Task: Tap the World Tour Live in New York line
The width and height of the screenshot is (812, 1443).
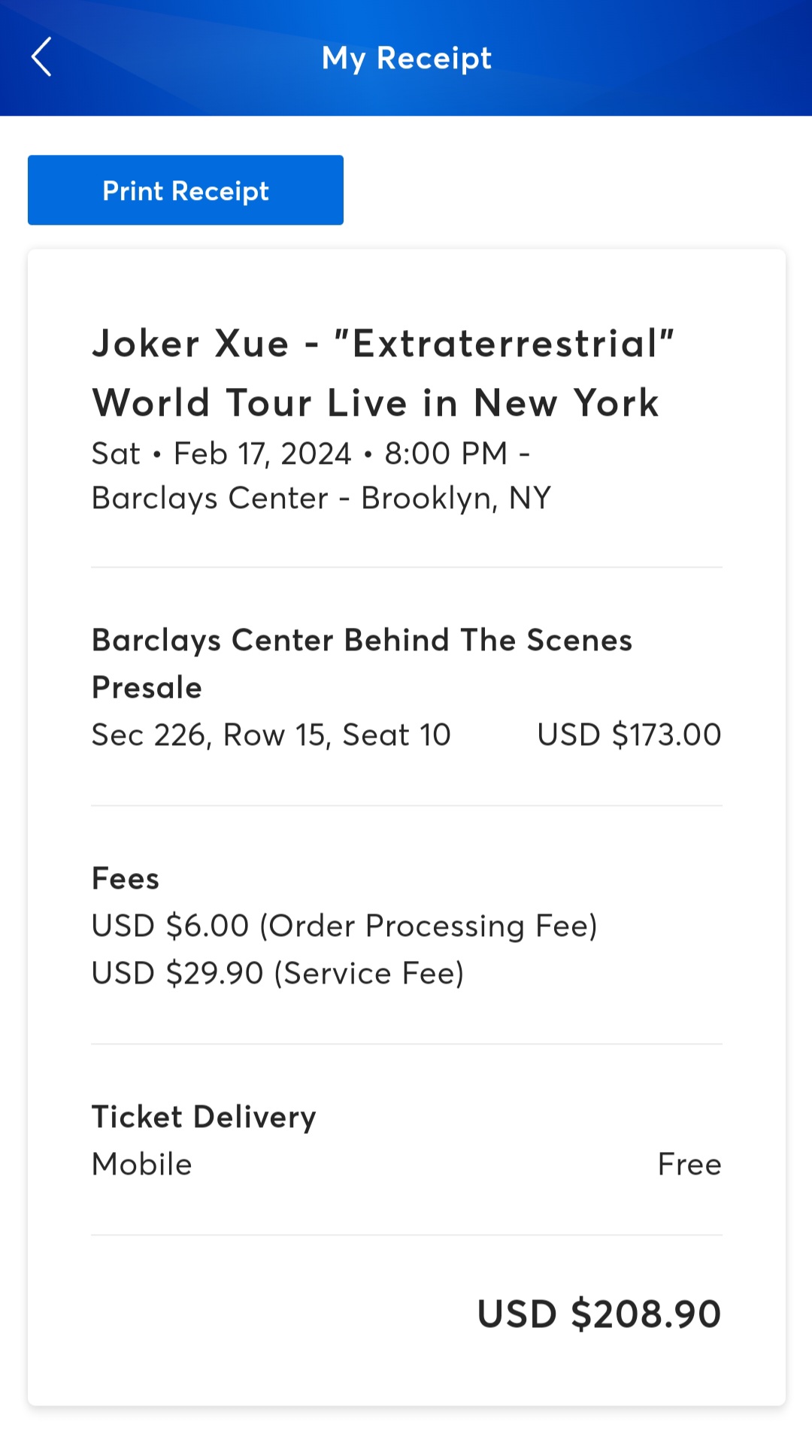Action: (375, 402)
